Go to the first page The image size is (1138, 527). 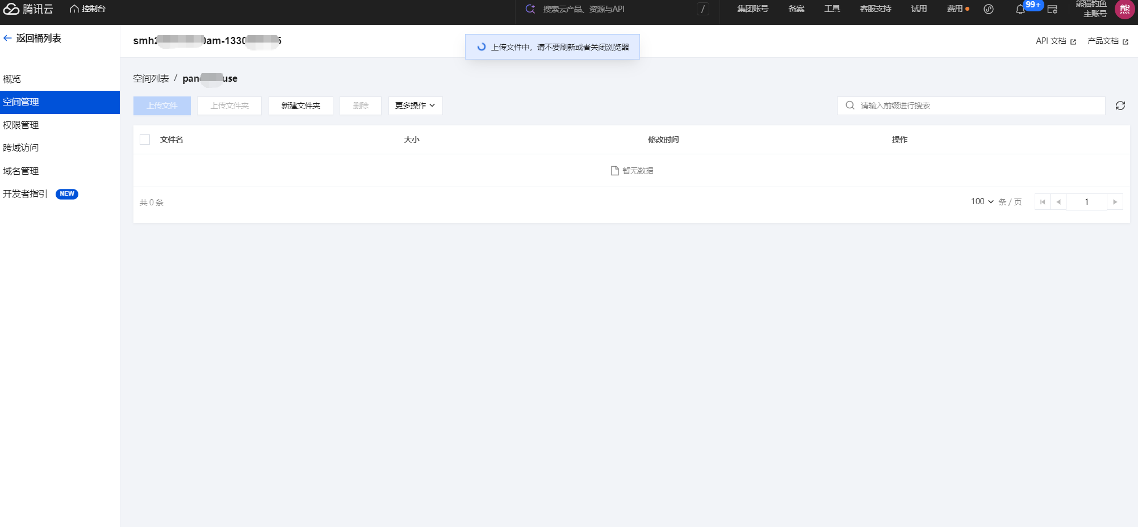point(1043,202)
